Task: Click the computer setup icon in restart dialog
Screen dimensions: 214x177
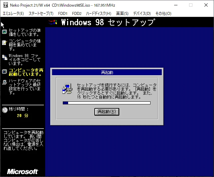Action: (x=67, y=88)
